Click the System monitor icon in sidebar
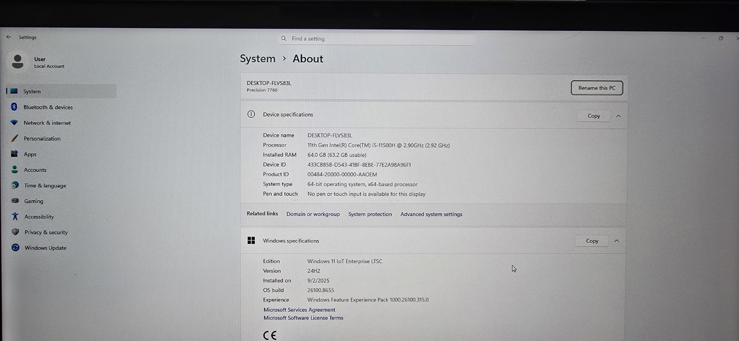Viewport: 739px width, 341px height. tap(14, 91)
